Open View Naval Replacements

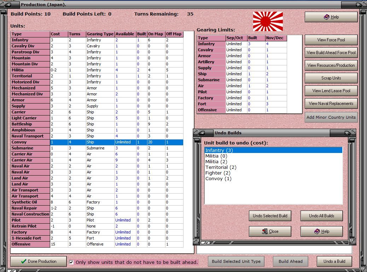tap(331, 104)
